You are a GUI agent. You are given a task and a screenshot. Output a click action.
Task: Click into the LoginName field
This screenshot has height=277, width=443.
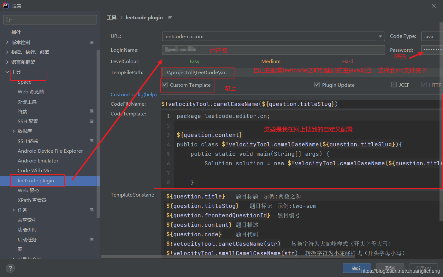[273, 50]
